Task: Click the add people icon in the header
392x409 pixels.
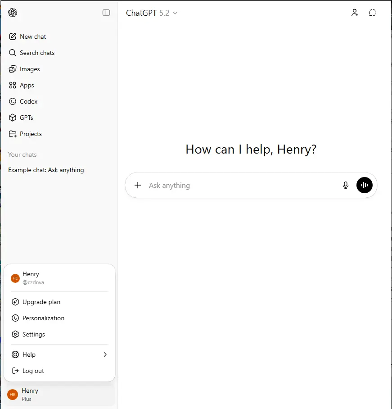Action: tap(355, 13)
